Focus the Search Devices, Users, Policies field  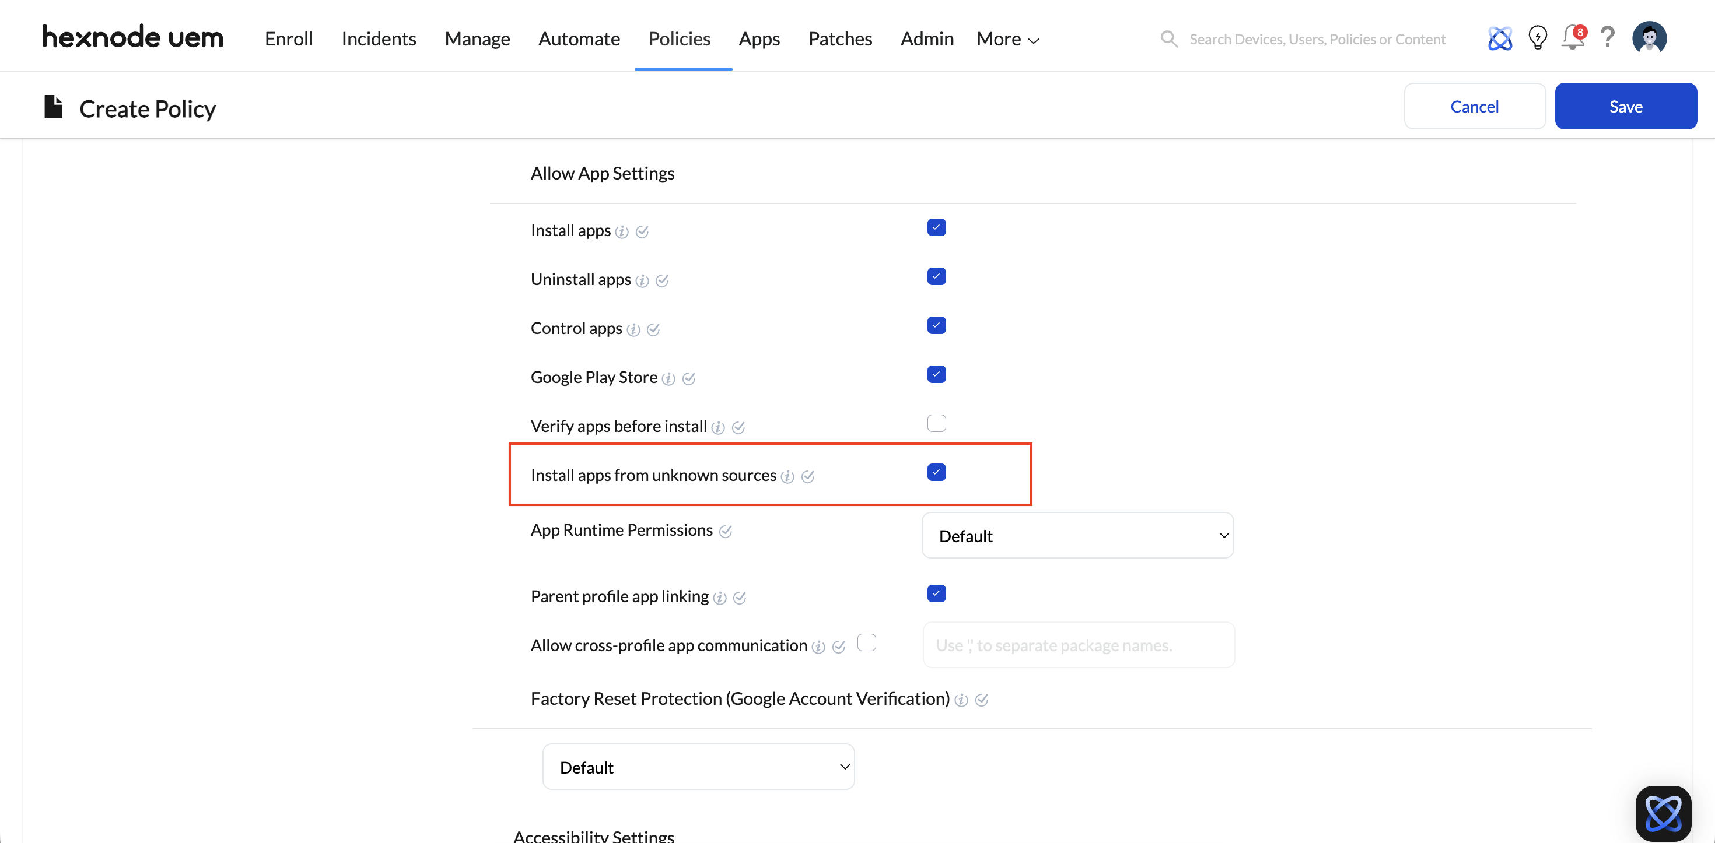[1317, 39]
